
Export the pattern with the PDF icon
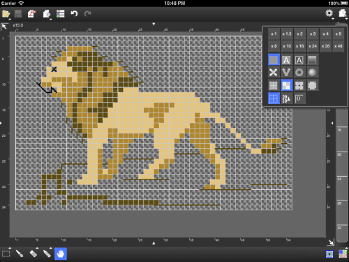pos(32,14)
